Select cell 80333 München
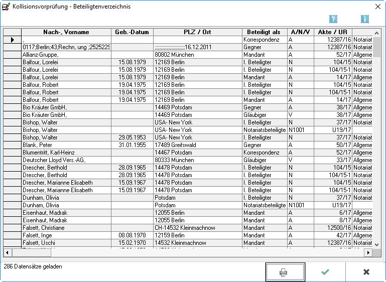Image resolution: width=386 pixels, height=282 pixels. [x=198, y=160]
